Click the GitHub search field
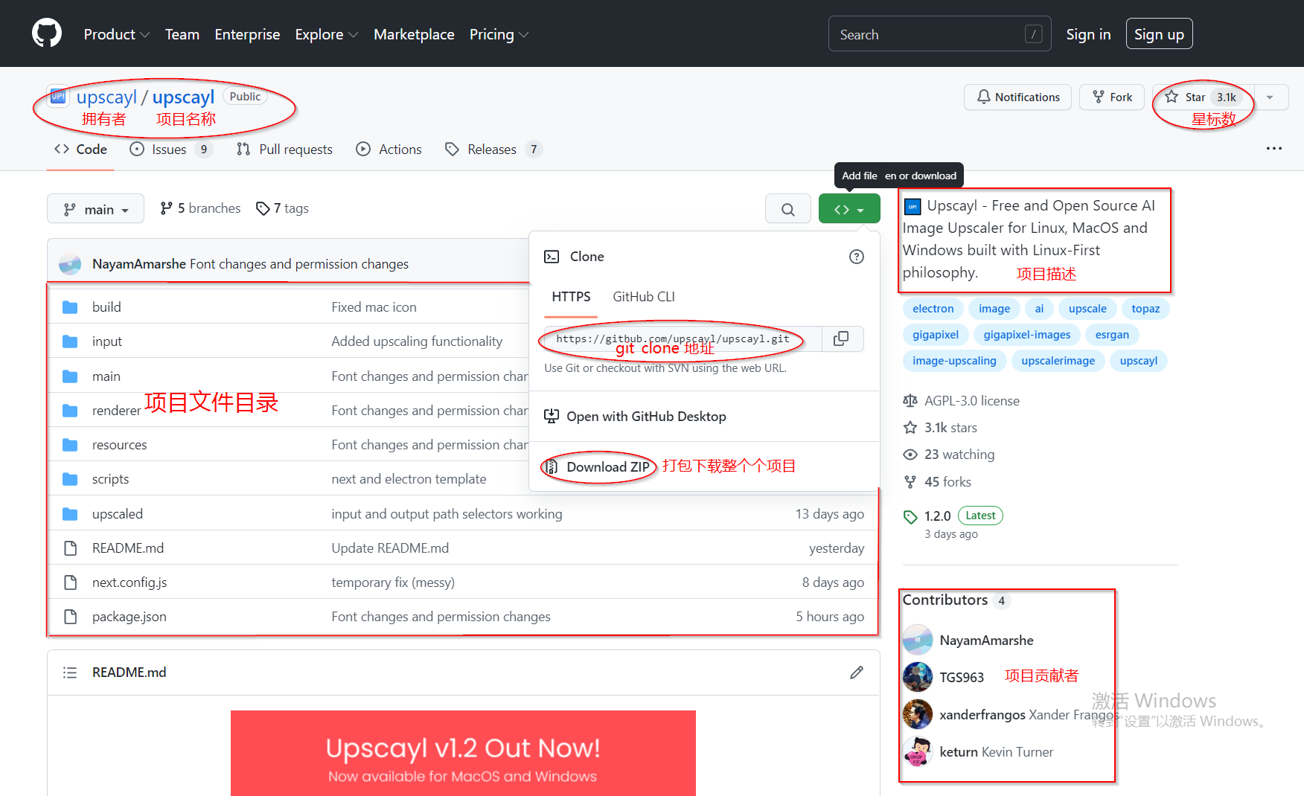Image resolution: width=1304 pixels, height=796 pixels. point(930,34)
